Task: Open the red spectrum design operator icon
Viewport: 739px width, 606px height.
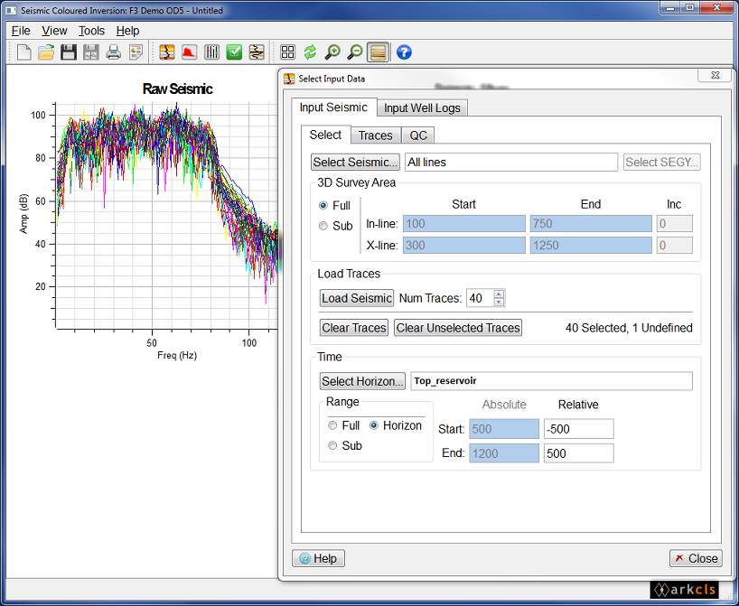Action: [x=189, y=51]
